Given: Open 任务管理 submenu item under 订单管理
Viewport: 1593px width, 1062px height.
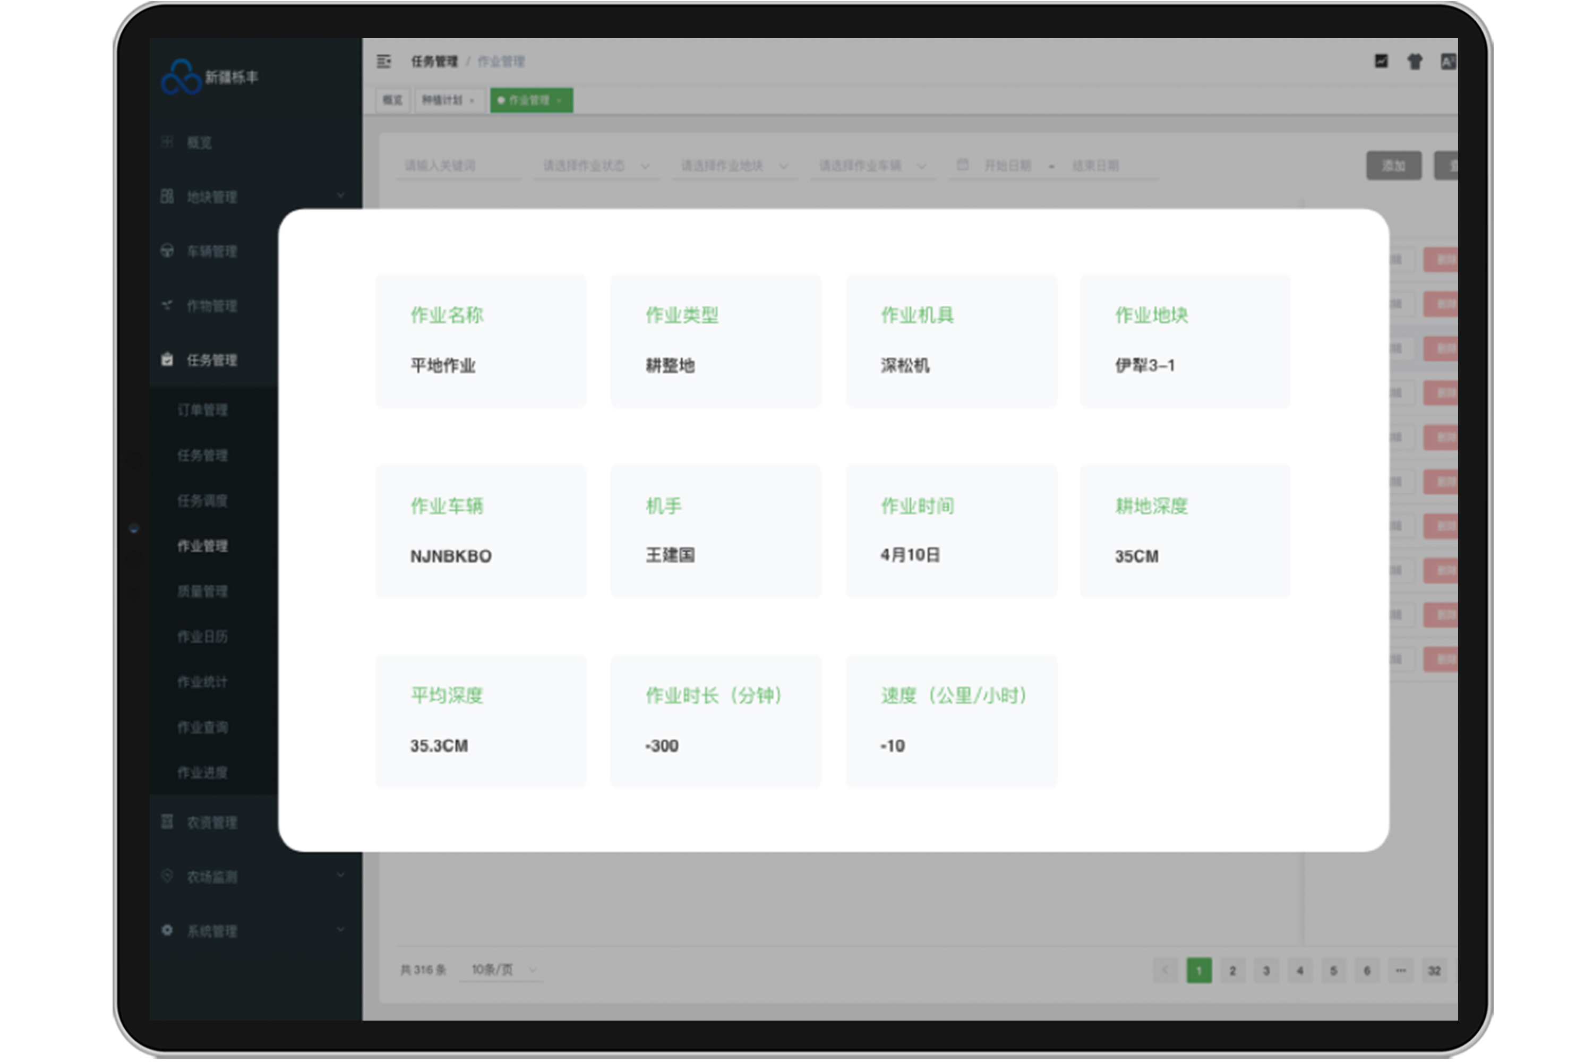Looking at the screenshot, I should (202, 456).
